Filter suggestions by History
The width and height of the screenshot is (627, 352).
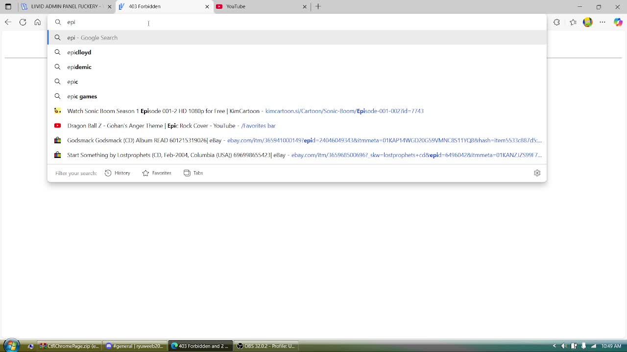(118, 173)
